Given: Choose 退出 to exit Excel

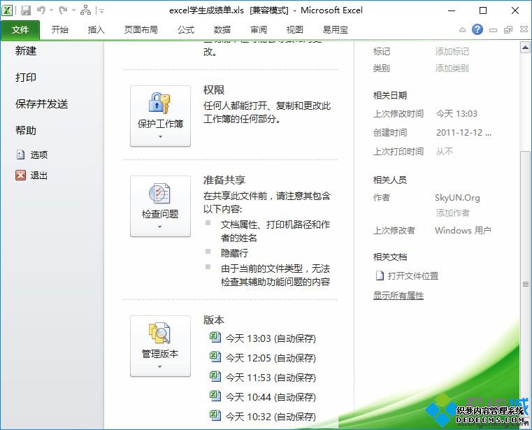Looking at the screenshot, I should tap(39, 175).
